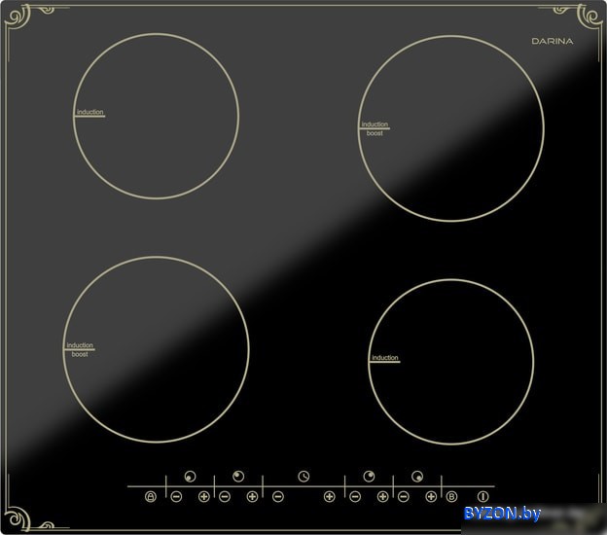Tap the power on/off key
This screenshot has width=607, height=535.
[482, 496]
